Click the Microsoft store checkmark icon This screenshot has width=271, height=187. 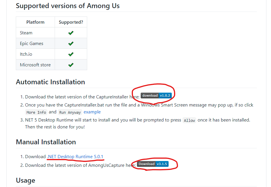coord(71,65)
